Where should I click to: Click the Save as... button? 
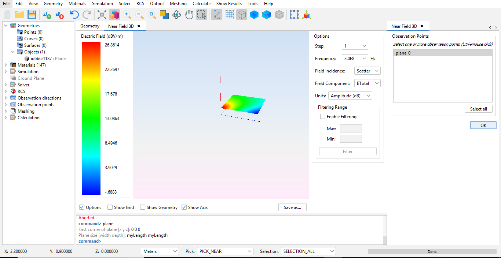(x=292, y=207)
